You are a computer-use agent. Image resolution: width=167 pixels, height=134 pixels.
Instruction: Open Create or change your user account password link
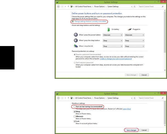click(116, 59)
